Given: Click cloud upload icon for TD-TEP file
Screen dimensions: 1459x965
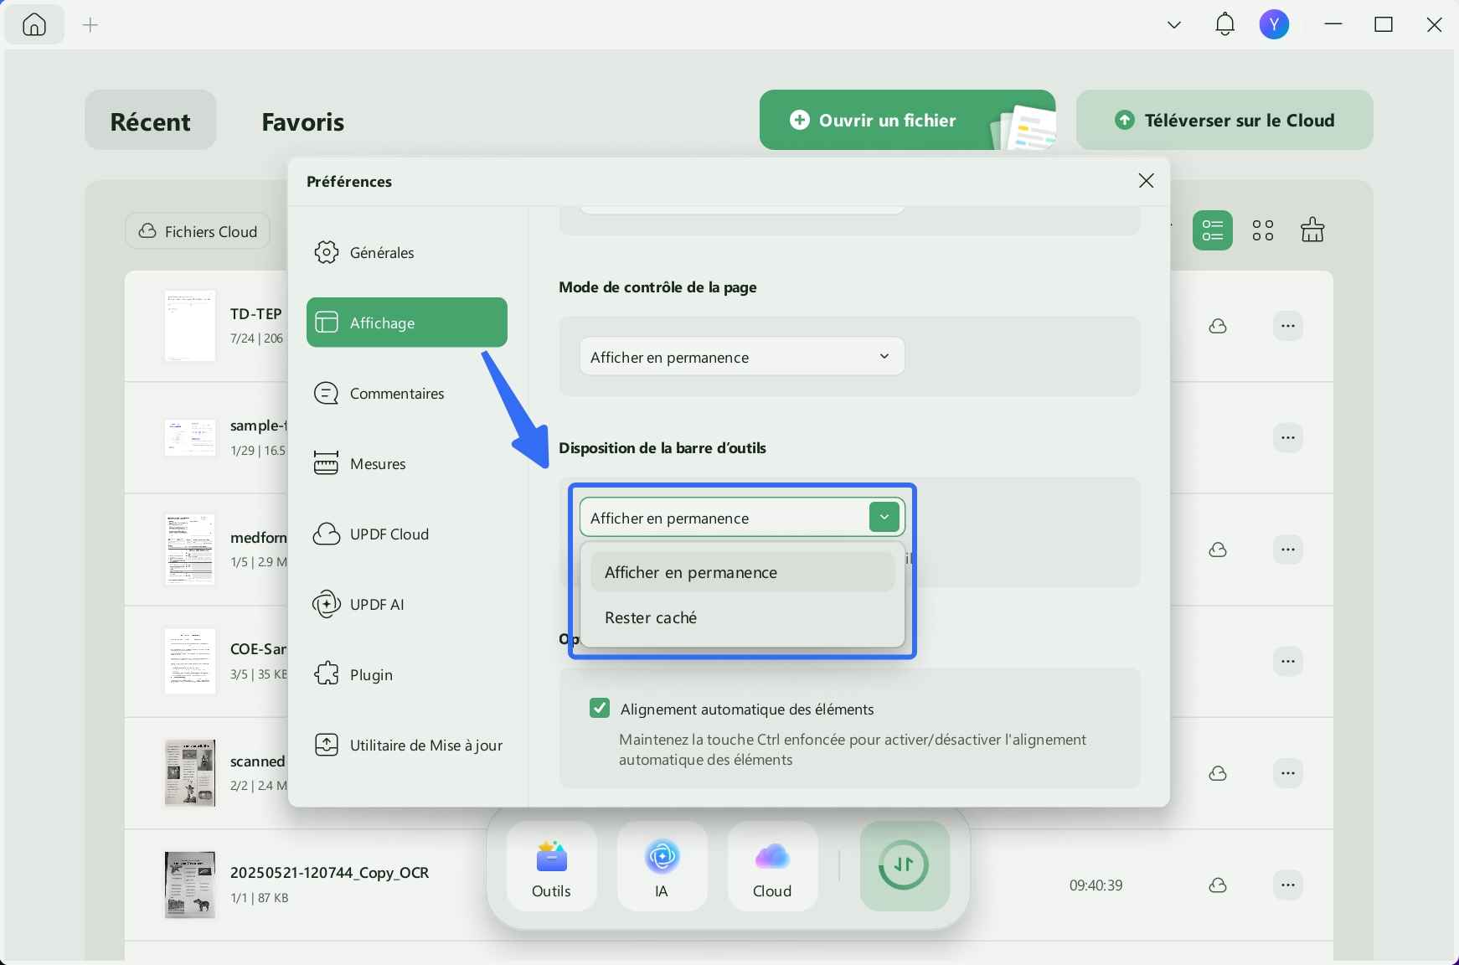Looking at the screenshot, I should click(1218, 326).
